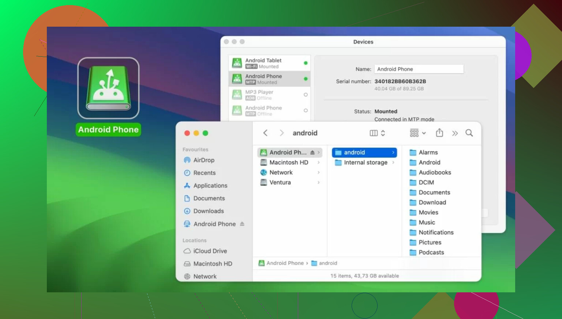Click android in the path bar
562x319 pixels.
(x=324, y=263)
